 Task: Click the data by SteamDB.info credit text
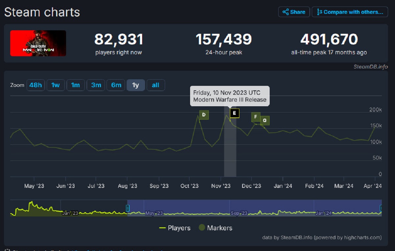tap(322, 238)
